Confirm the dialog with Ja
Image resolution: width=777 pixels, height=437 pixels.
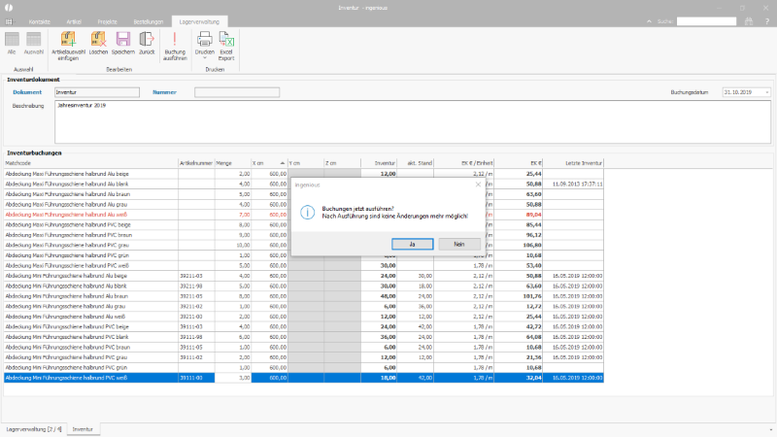(x=412, y=244)
